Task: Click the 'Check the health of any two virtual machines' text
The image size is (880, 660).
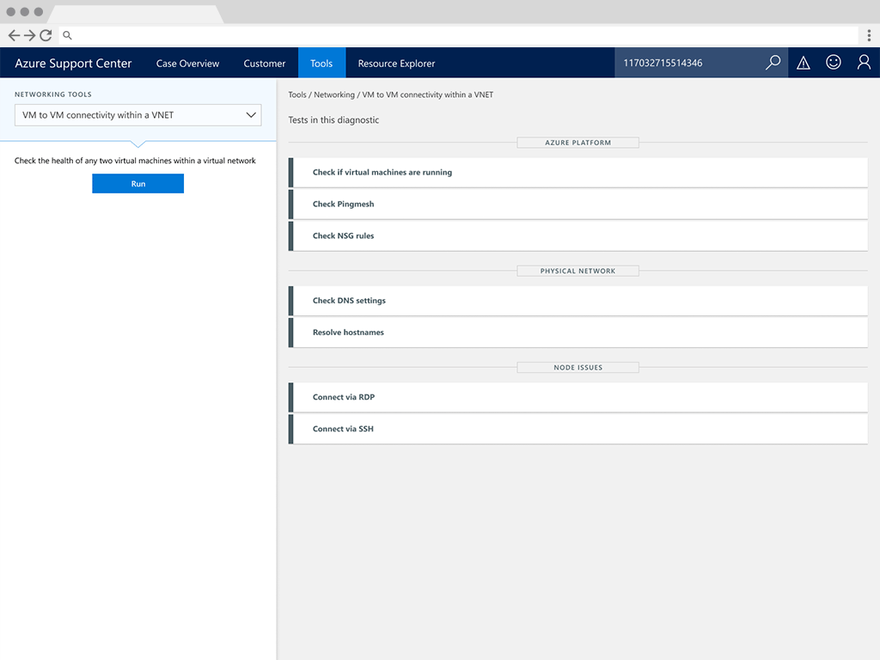Action: tap(135, 161)
